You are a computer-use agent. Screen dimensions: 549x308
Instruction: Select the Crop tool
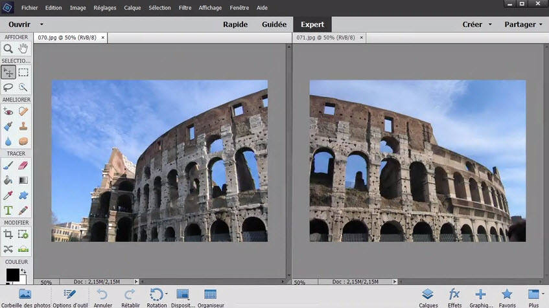(8, 234)
